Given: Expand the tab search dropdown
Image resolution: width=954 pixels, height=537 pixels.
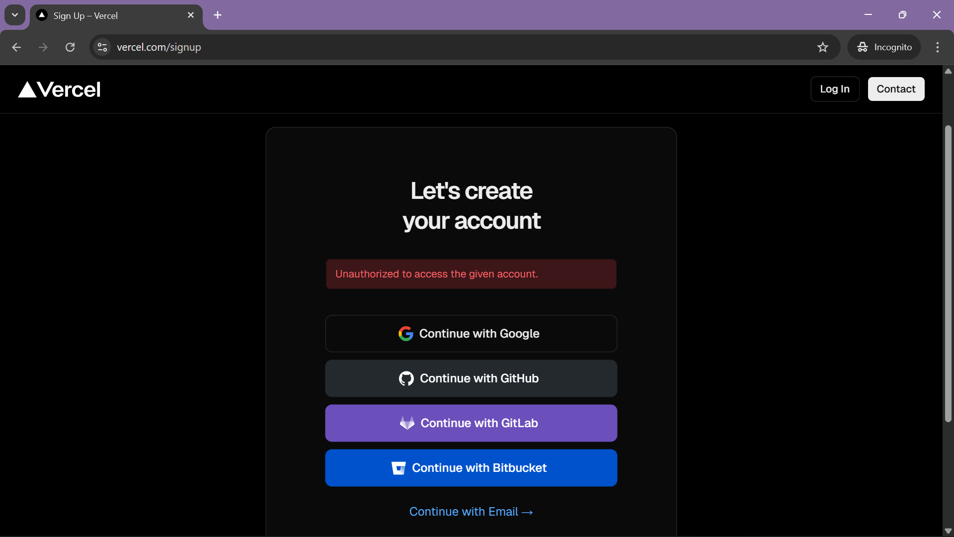Looking at the screenshot, I should (x=15, y=15).
